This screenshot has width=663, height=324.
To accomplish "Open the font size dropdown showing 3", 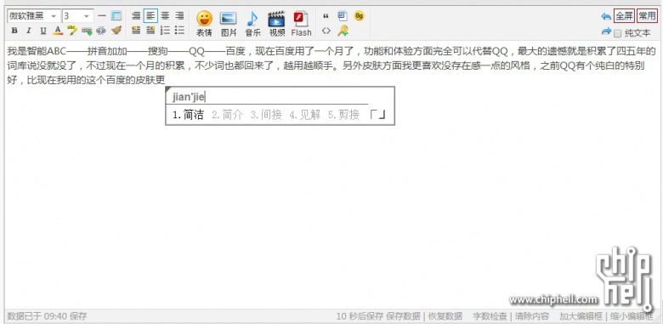I will pos(78,16).
